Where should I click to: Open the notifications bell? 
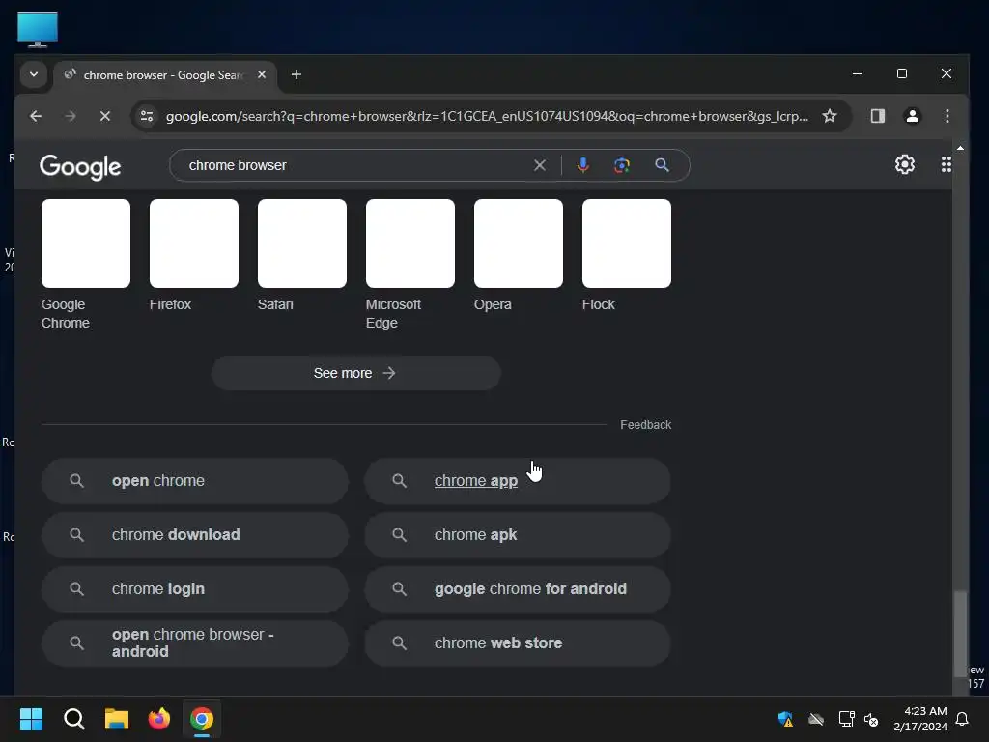click(x=963, y=719)
